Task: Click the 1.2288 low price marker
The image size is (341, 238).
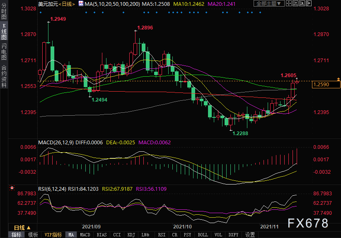Action: [240, 133]
